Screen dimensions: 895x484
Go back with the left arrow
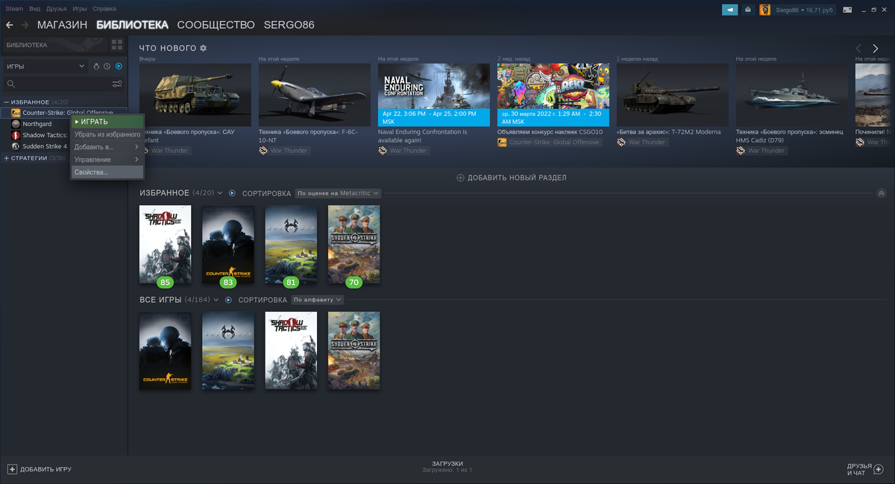[9, 25]
